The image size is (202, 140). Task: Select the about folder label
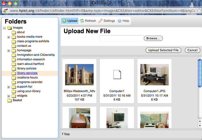coord(21,32)
